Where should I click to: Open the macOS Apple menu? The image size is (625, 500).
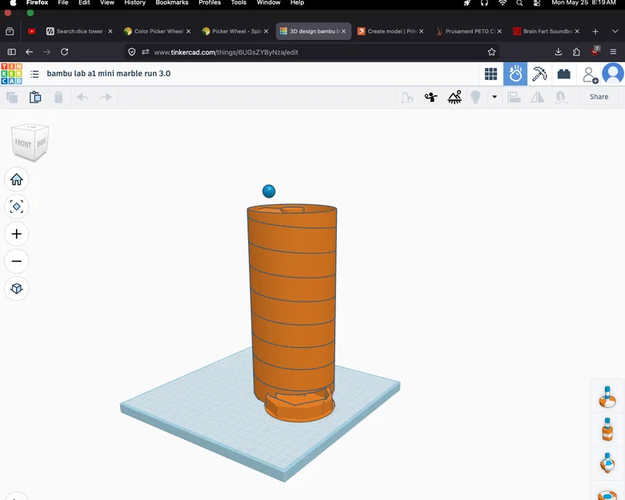[13, 2]
